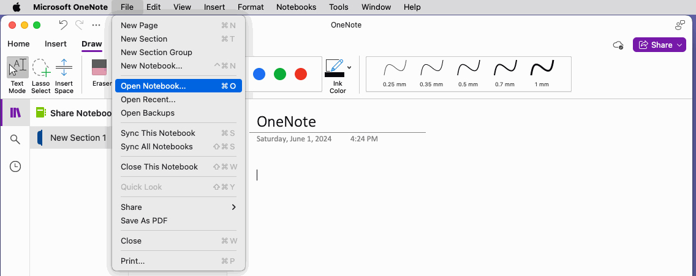Choose New Notebook... menu item
This screenshot has height=276, width=696.
(x=178, y=65)
